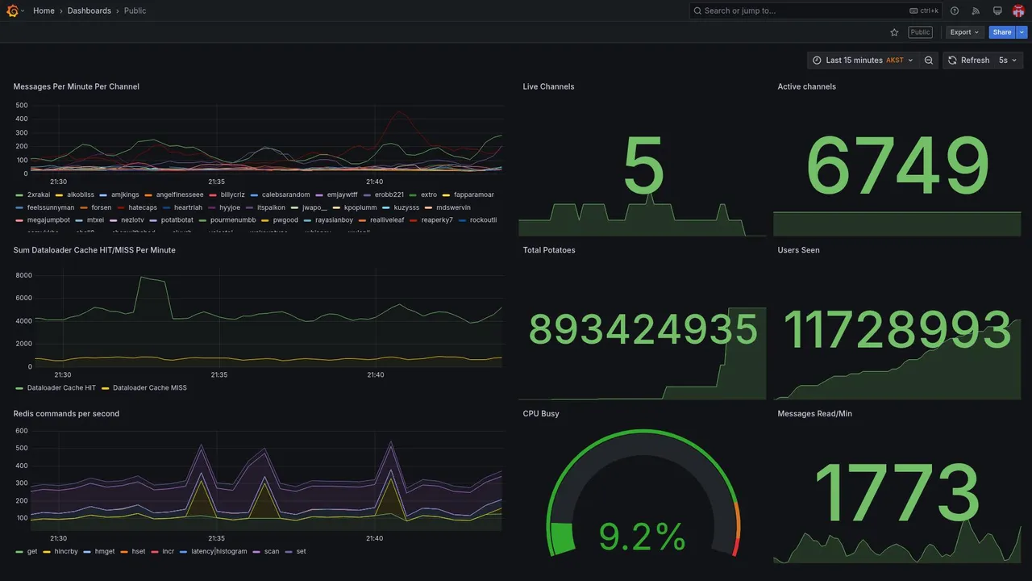Expand the Share button arrow menu
The height and width of the screenshot is (581, 1032).
1022,32
